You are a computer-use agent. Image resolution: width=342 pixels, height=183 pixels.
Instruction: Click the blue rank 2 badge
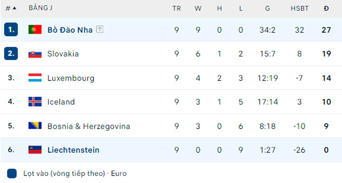pyautogui.click(x=11, y=53)
